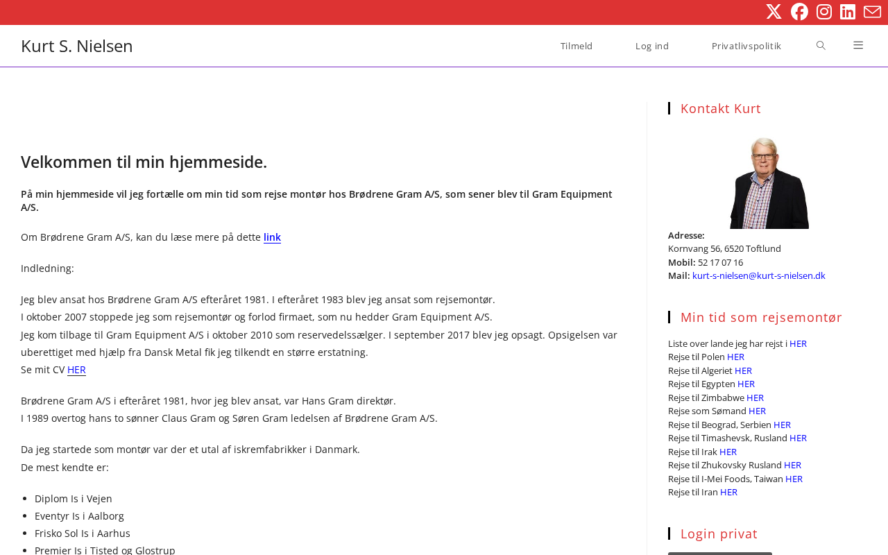Click Kurt's portrait photo
The image size is (888, 555).
point(769,182)
